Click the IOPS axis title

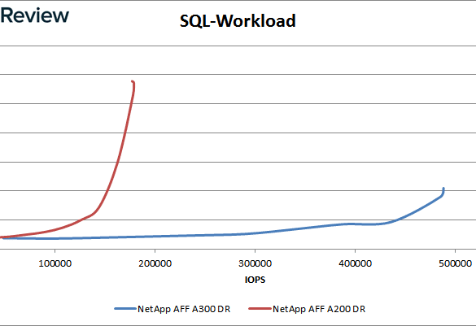[255, 280]
